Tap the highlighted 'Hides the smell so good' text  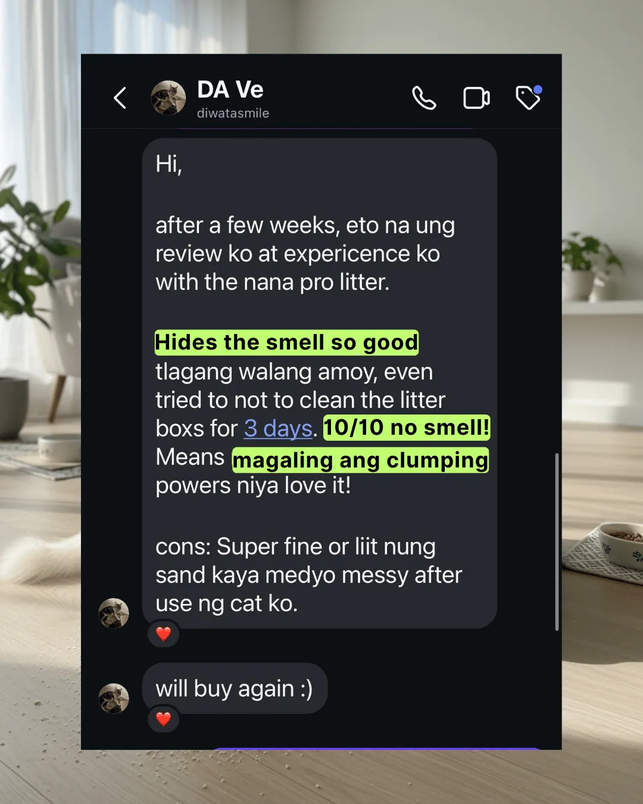coord(286,342)
